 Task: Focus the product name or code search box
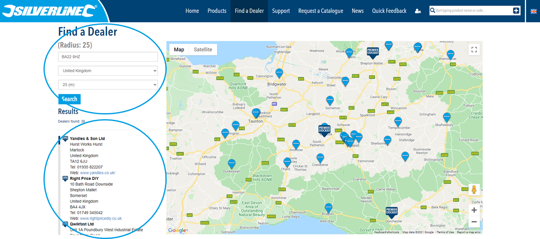pos(473,11)
